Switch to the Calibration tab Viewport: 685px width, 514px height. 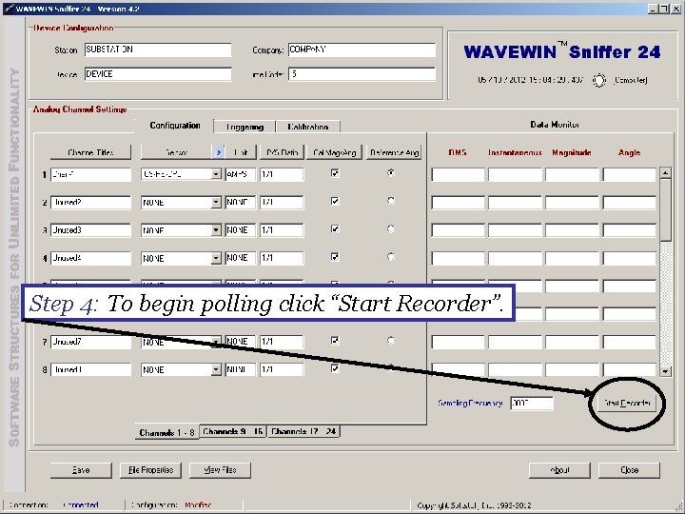click(308, 127)
